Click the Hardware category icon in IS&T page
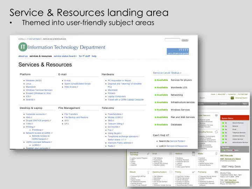Viewport: 252px width, 189px height. [194, 154]
